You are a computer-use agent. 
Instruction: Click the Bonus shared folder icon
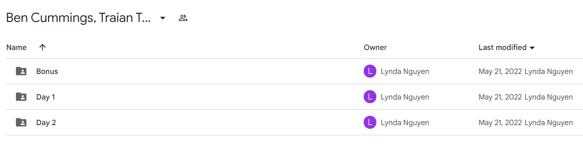pyautogui.click(x=21, y=71)
